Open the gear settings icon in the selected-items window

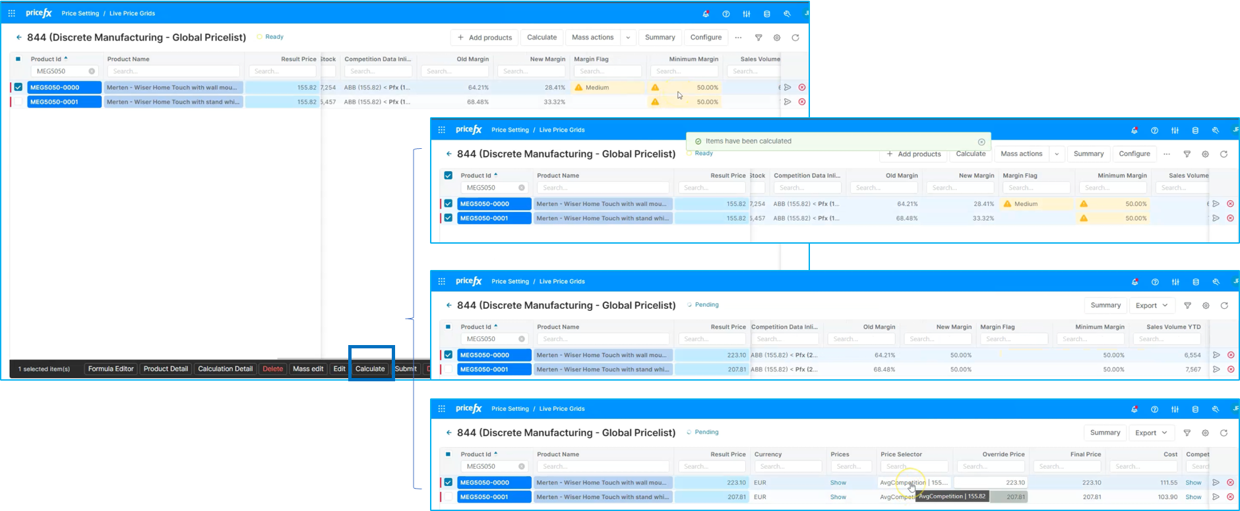click(x=777, y=38)
